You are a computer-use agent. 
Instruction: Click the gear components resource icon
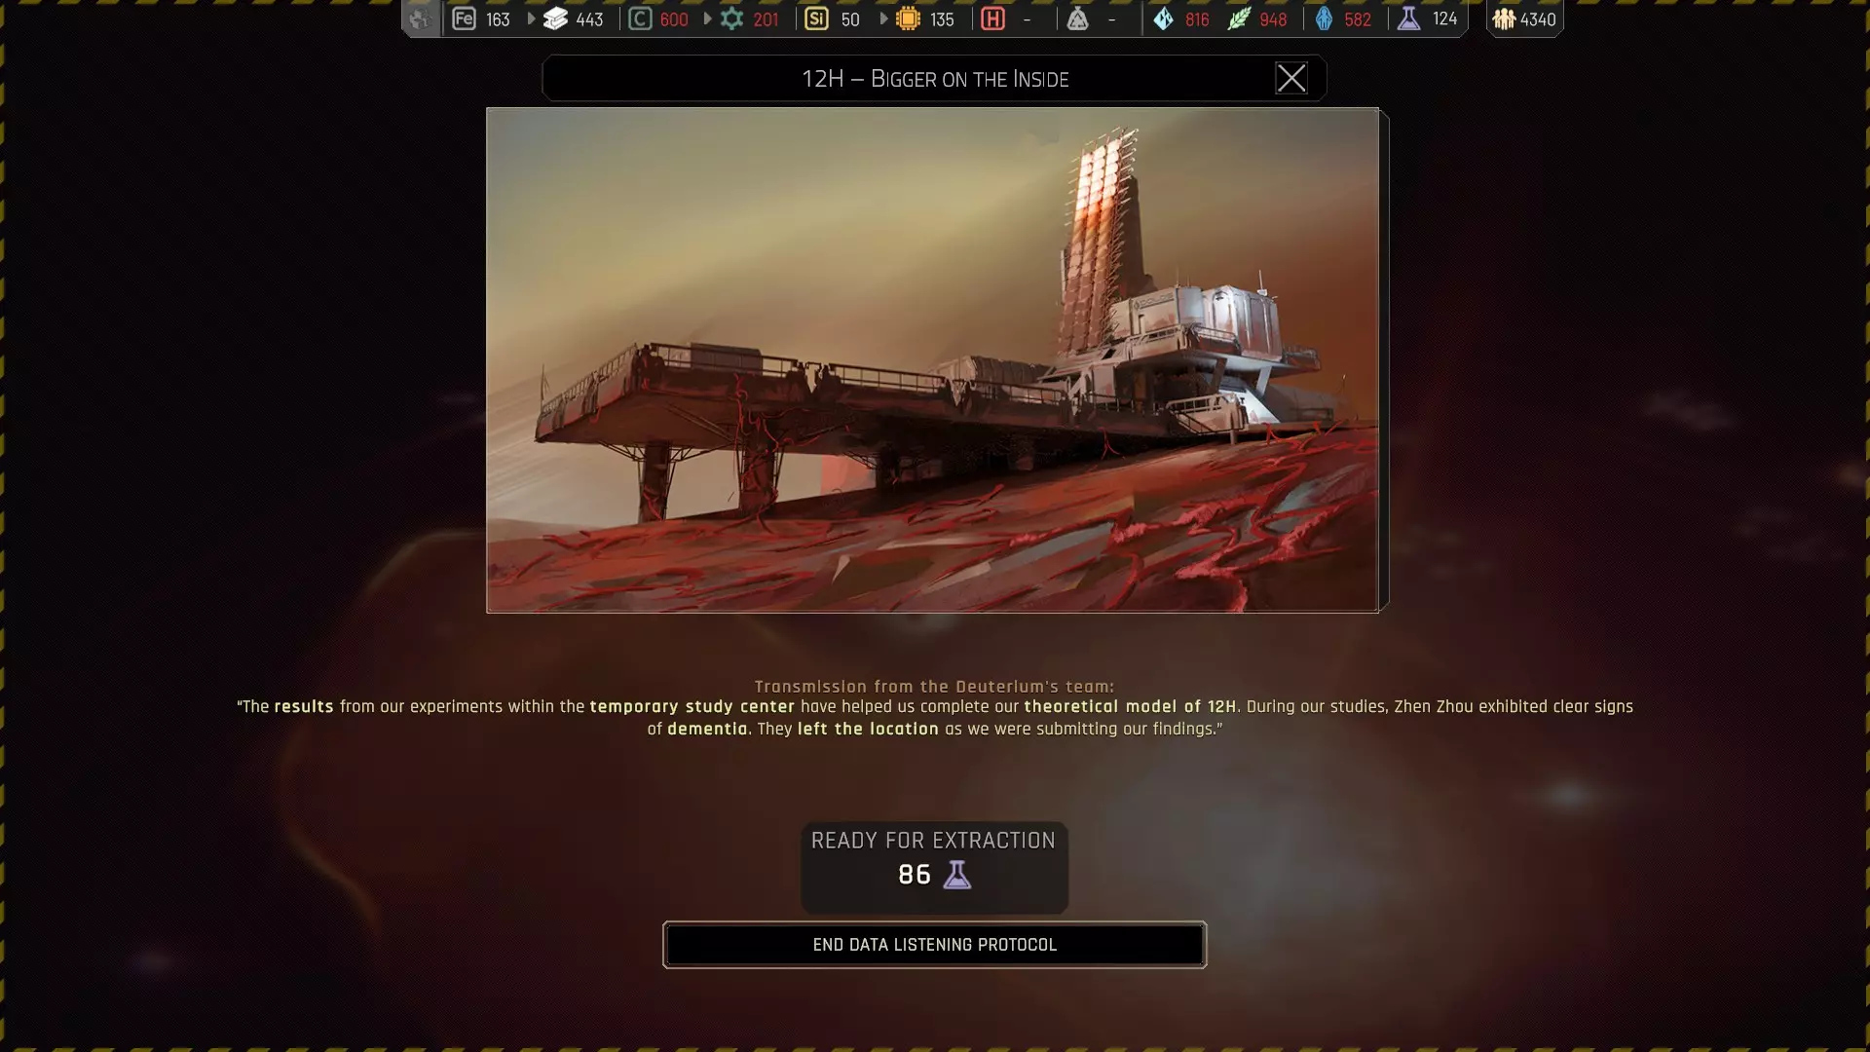coord(731,19)
